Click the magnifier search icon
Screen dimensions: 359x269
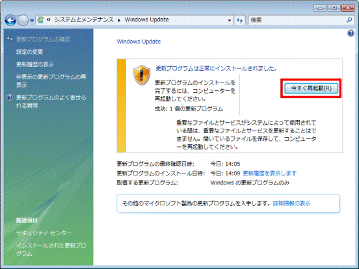[349, 20]
